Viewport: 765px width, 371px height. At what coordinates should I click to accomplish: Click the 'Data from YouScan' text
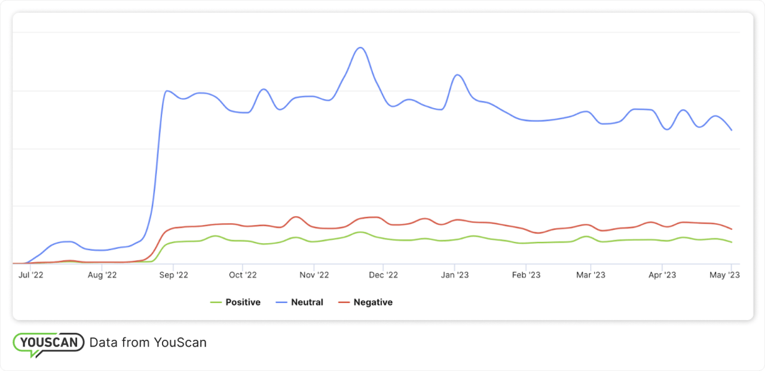point(148,343)
